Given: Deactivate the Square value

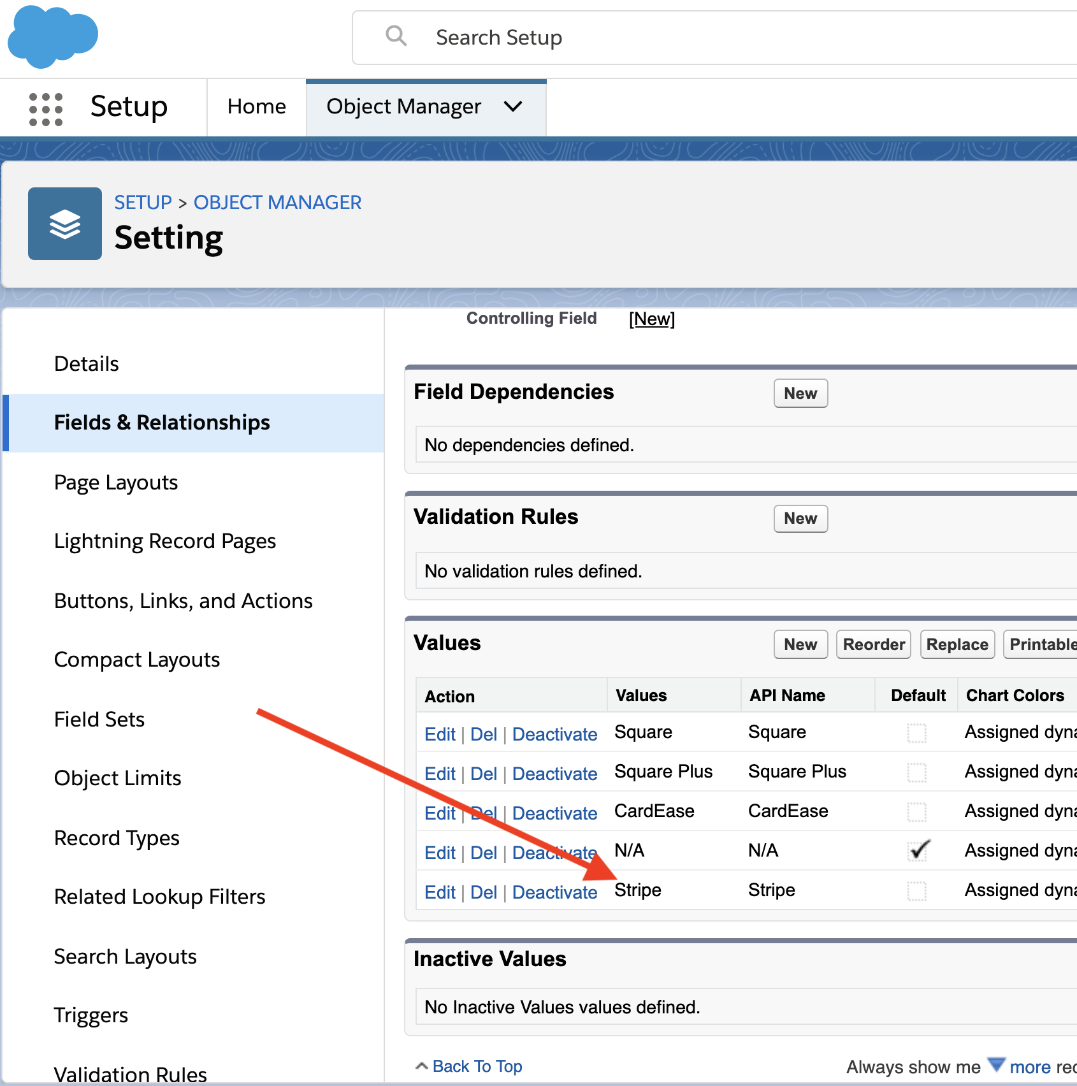Looking at the screenshot, I should [x=555, y=734].
